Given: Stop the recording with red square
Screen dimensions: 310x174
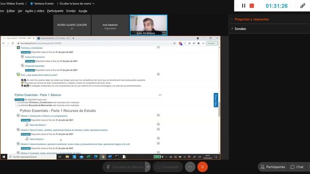Looking at the screenshot, I should [252, 6].
